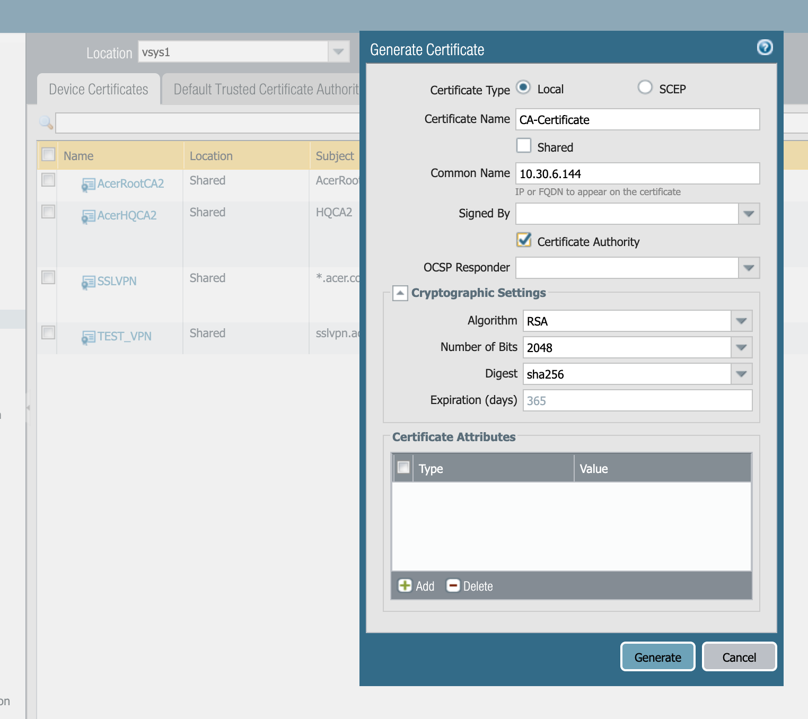The height and width of the screenshot is (719, 808).
Task: Click the SSLVPN certificate icon
Action: point(88,282)
